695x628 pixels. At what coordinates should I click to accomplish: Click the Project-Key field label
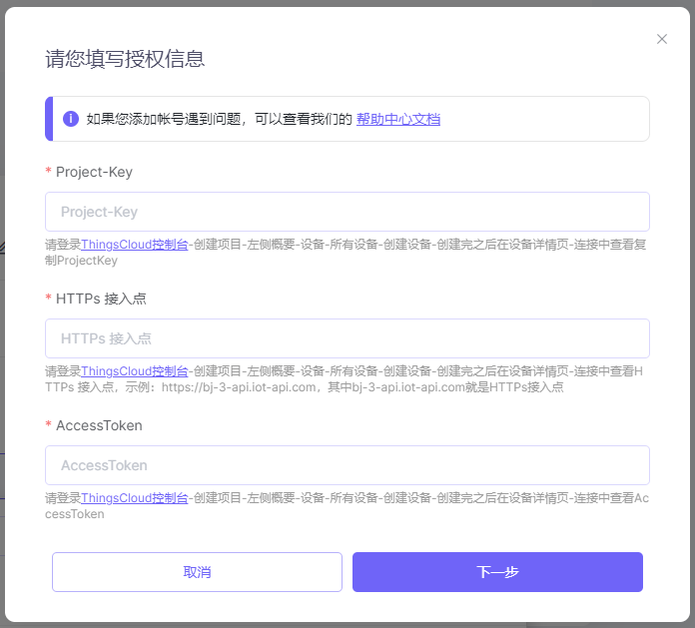(x=94, y=172)
